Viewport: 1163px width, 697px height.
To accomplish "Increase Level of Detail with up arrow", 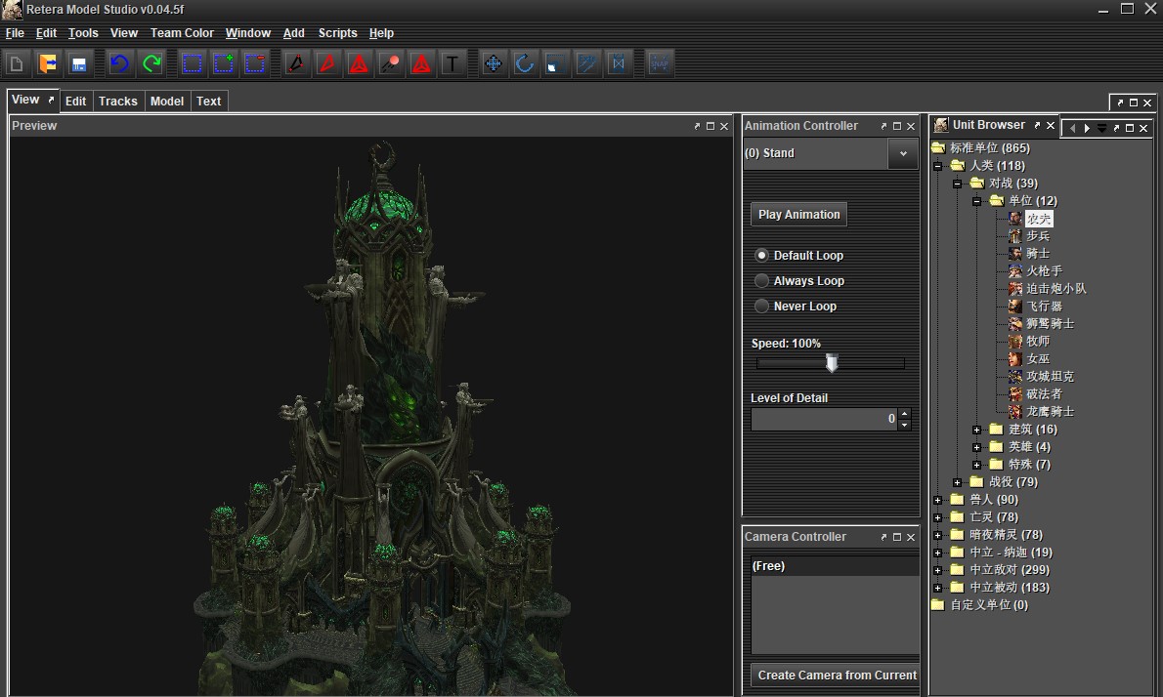I will coord(904,415).
